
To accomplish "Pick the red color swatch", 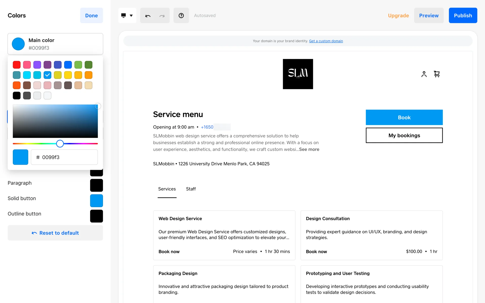I will (x=17, y=65).
